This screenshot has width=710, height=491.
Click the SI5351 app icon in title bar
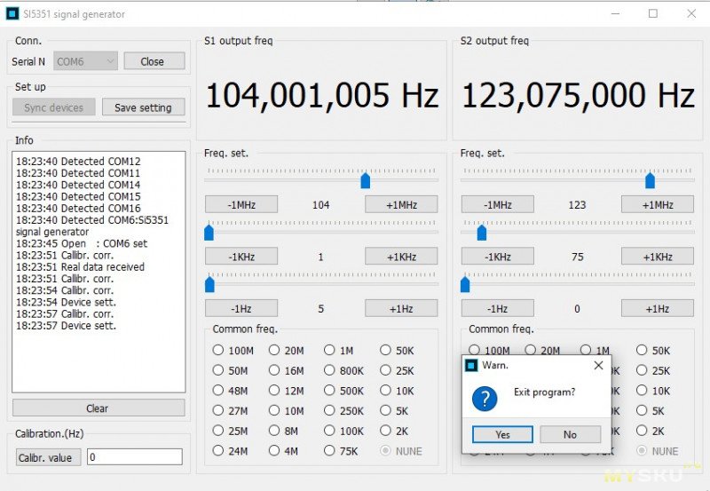coord(12,14)
